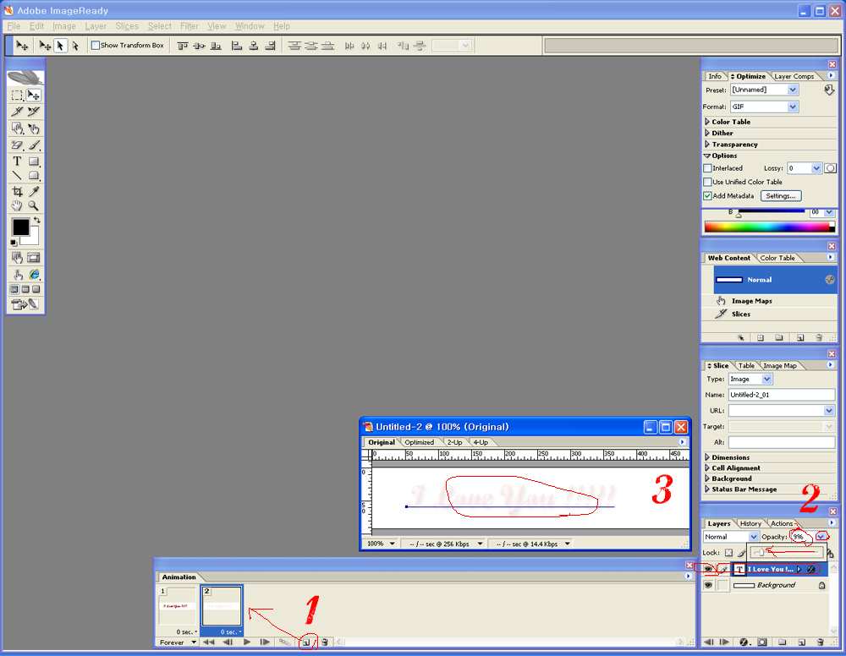Open the 2-Up view tab
The height and width of the screenshot is (656, 846).
(x=454, y=442)
